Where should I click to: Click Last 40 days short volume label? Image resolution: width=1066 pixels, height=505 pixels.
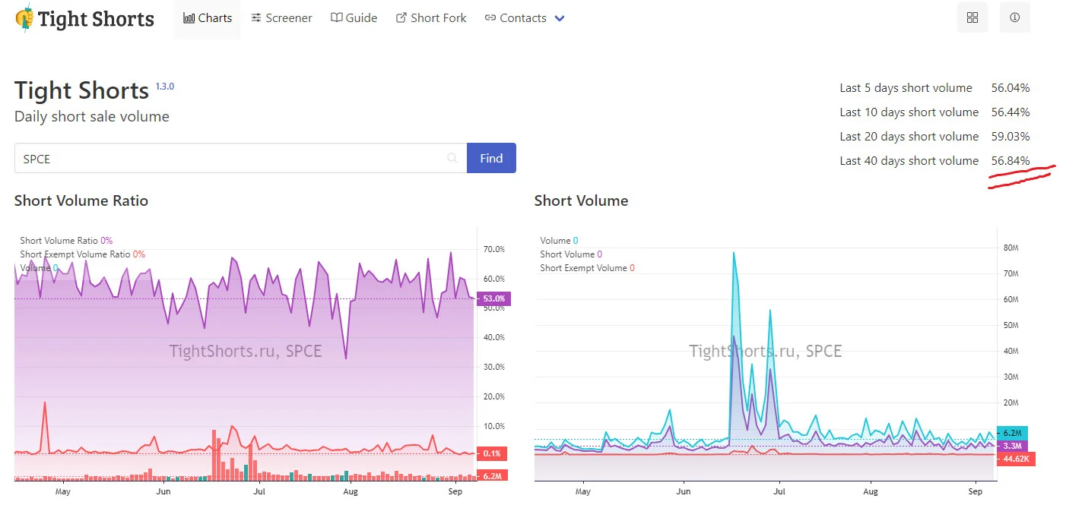[x=909, y=161]
